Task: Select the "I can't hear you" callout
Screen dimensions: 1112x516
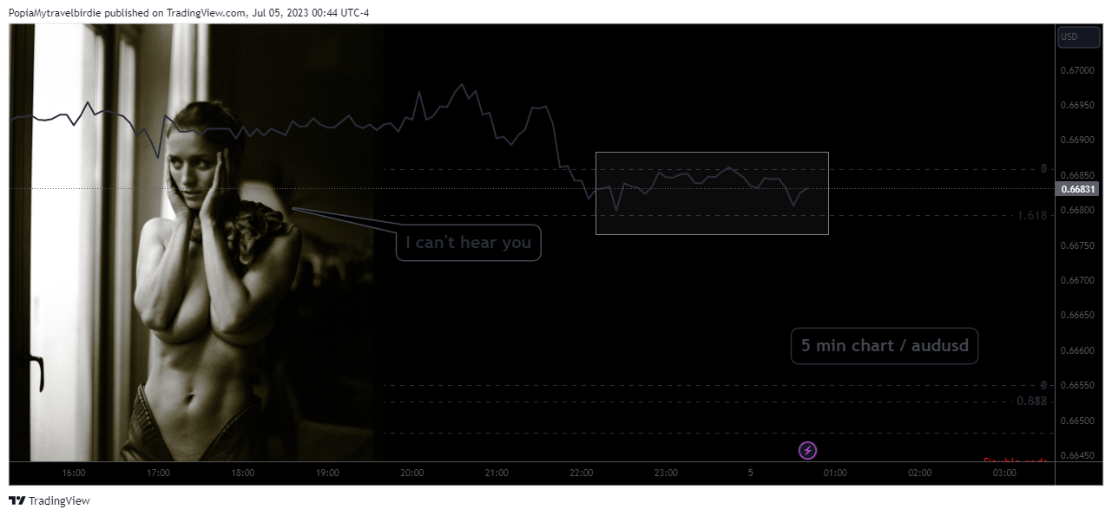Action: pos(469,243)
